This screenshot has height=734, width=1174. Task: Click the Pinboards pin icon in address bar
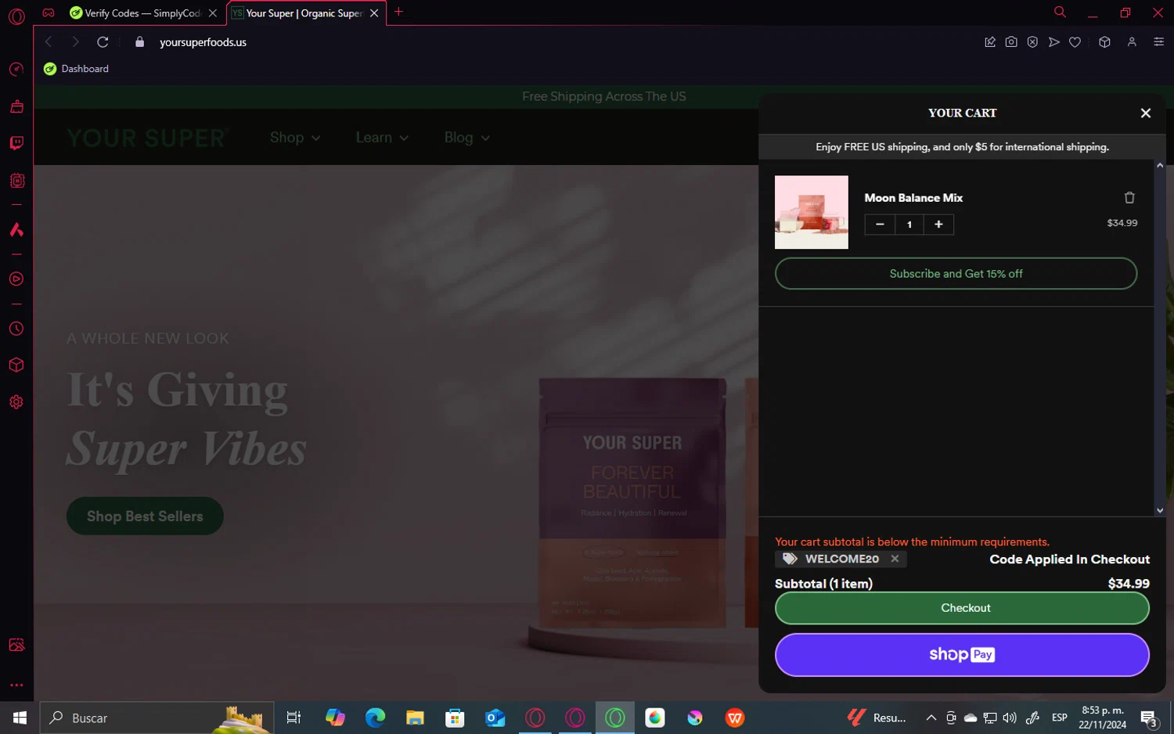click(x=990, y=42)
